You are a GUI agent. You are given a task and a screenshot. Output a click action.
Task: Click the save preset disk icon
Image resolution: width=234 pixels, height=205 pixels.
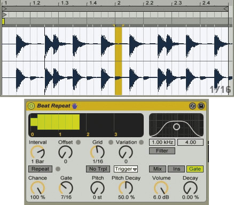(201, 106)
